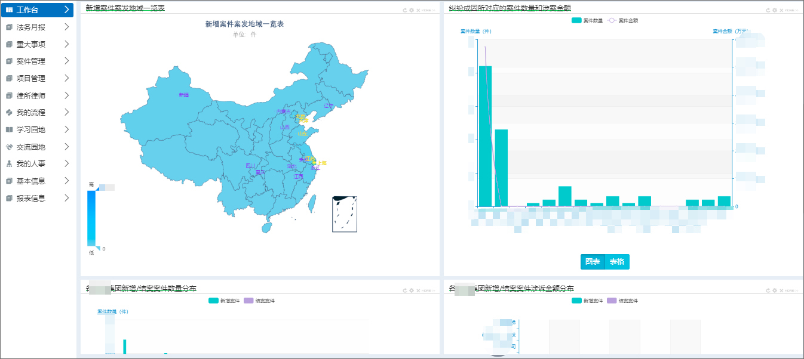Open MORE link of 纠纷成因 panel
Image resolution: width=804 pixels, height=359 pixels.
[x=791, y=10]
